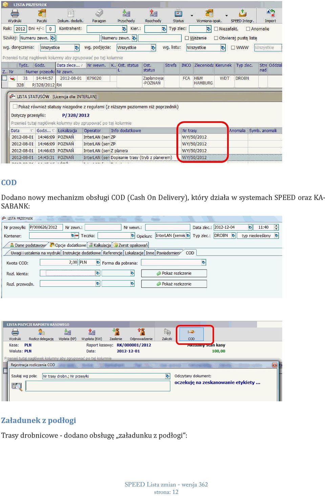
Task: Select the Instrukcje dodatkowe tab
Action: click(x=82, y=253)
